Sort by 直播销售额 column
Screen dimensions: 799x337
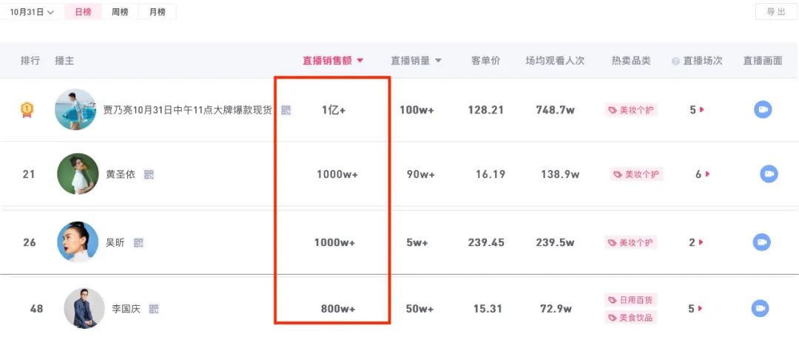pyautogui.click(x=333, y=61)
